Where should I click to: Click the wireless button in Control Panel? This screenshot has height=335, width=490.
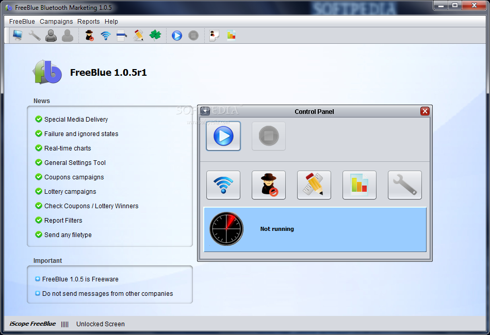[223, 185]
